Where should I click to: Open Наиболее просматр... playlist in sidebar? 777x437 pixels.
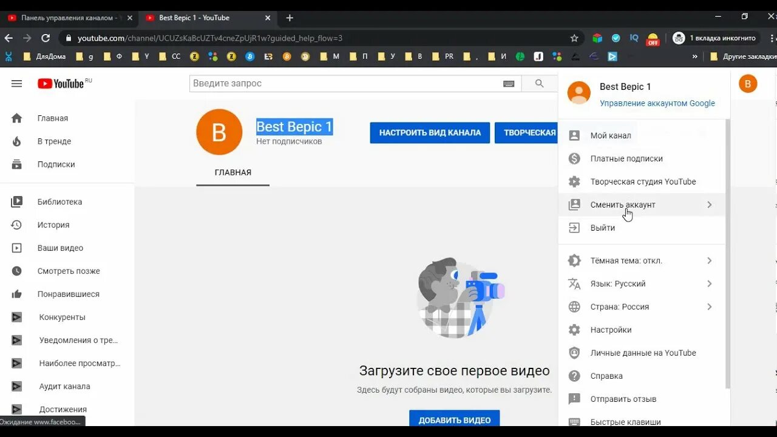coord(67,364)
